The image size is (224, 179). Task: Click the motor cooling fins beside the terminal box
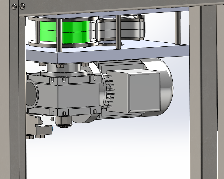(x=110, y=91)
